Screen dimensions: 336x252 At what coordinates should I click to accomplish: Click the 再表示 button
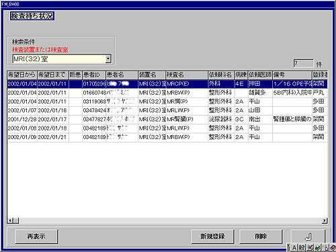pos(36,237)
